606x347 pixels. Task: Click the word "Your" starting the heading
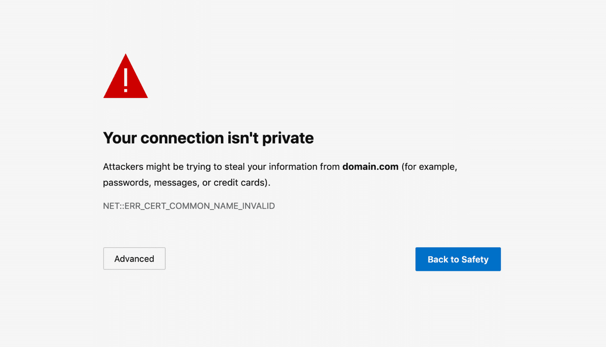[119, 138]
